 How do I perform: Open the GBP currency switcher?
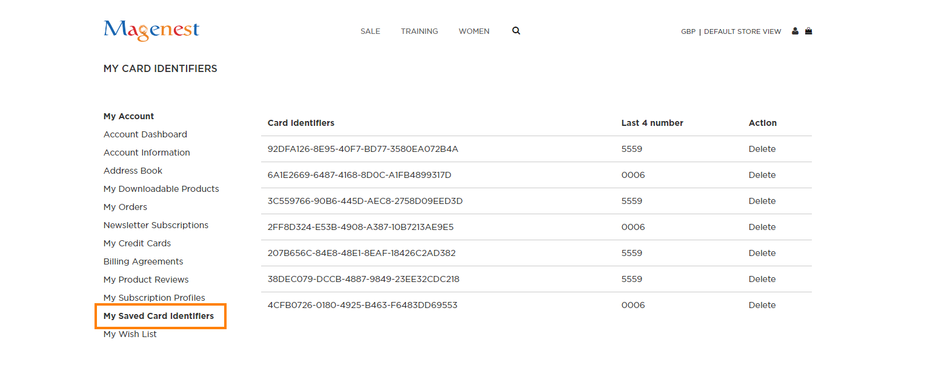[688, 31]
